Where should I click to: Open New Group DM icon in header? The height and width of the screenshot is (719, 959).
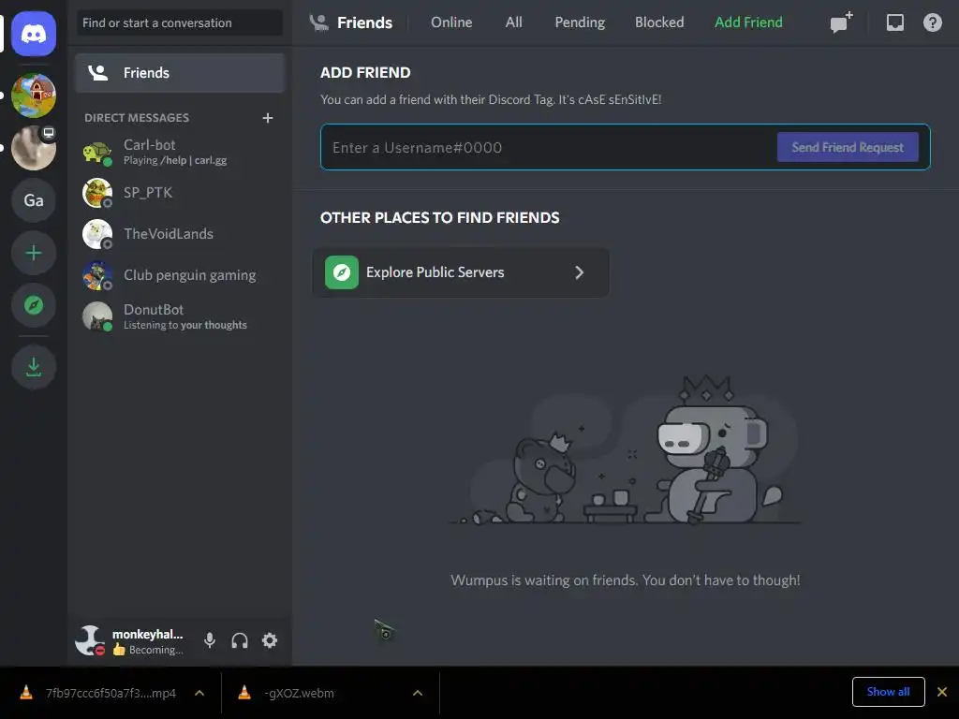click(x=841, y=22)
